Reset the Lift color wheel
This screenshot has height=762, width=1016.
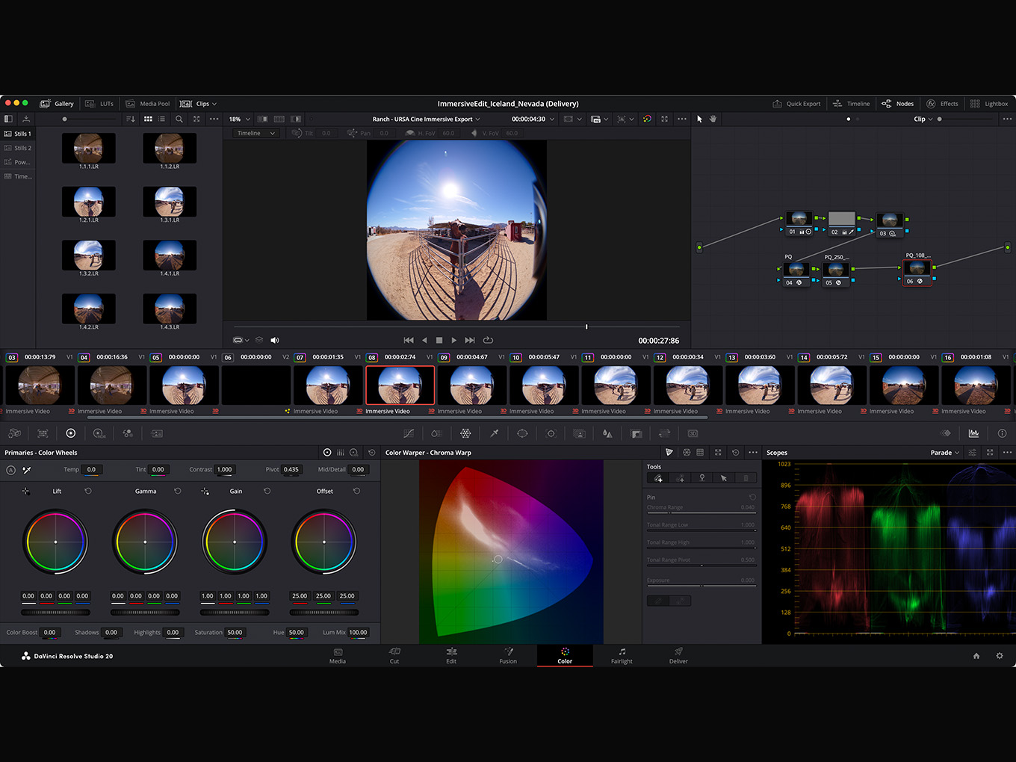88,491
